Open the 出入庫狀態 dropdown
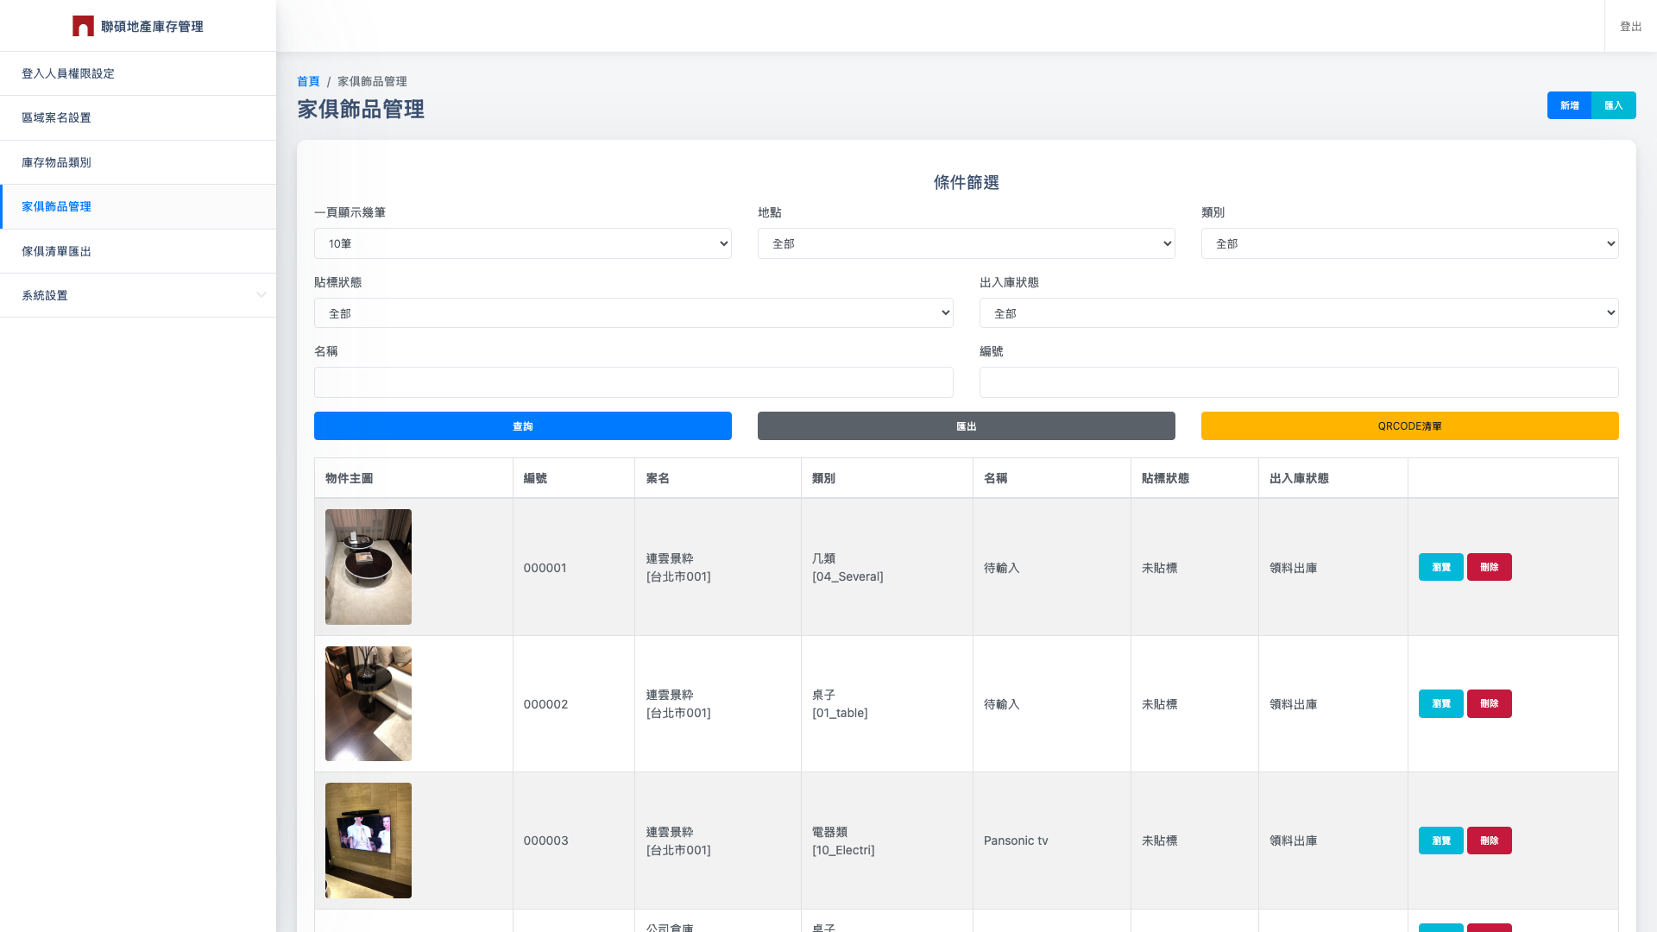The image size is (1657, 932). (1298, 312)
